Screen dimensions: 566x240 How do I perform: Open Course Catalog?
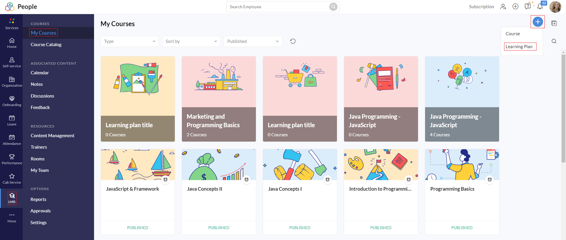46,45
